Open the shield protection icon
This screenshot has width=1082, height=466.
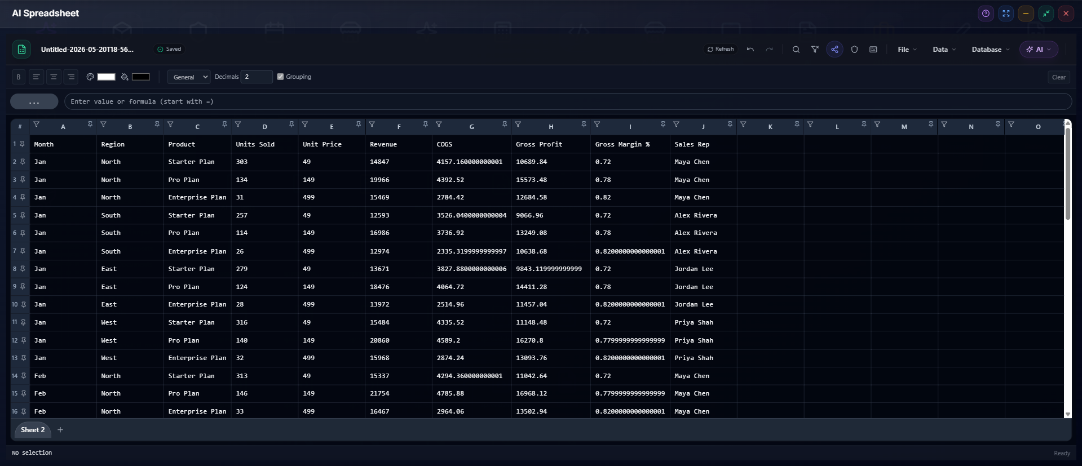[x=854, y=50]
